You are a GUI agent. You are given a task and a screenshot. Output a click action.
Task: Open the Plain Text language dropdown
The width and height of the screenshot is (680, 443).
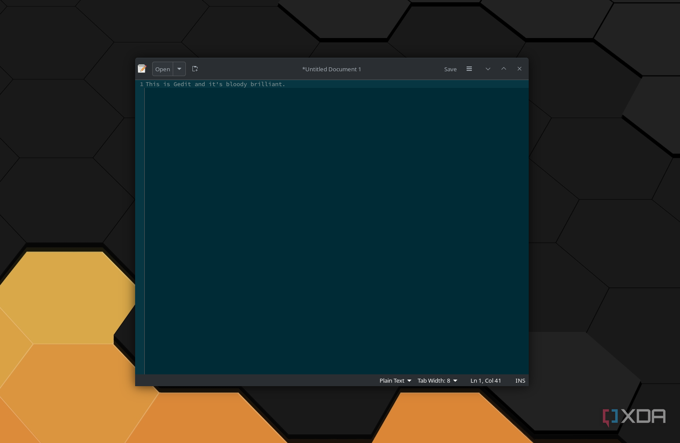tap(395, 380)
